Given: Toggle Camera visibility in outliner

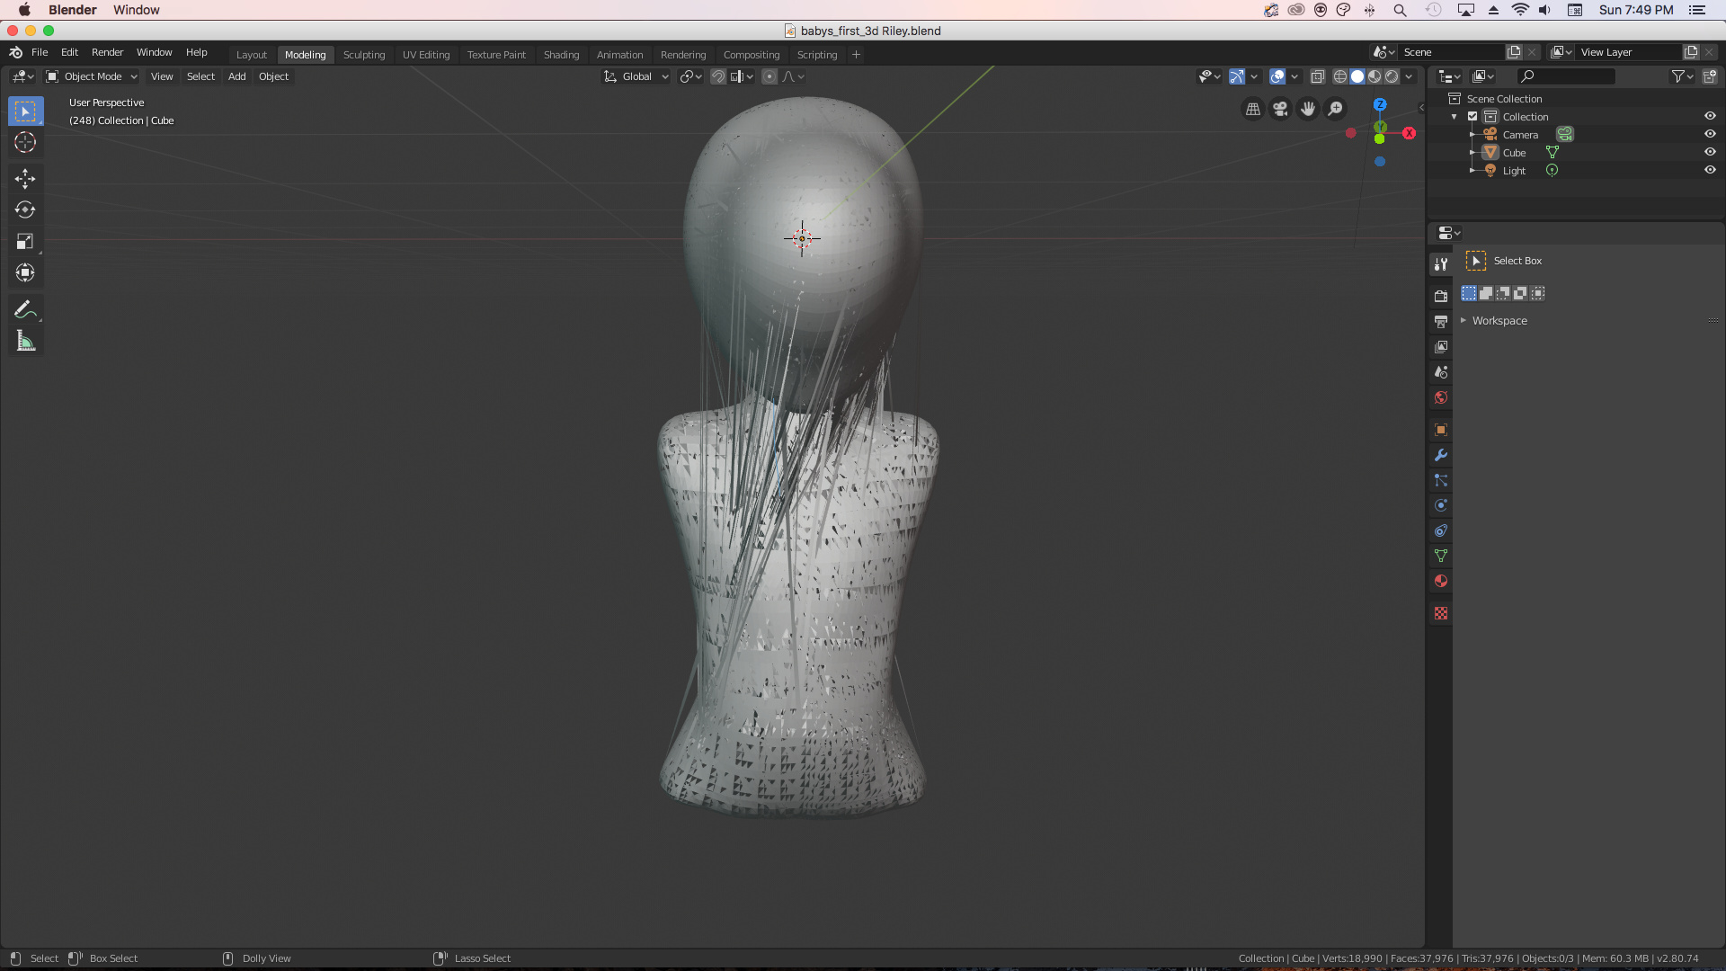Looking at the screenshot, I should 1710,134.
